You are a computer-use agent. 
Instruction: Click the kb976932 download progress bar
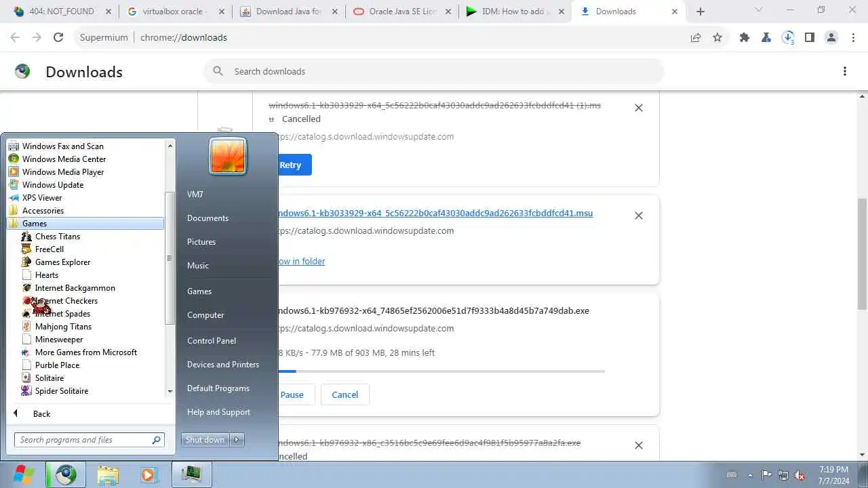coord(441,371)
